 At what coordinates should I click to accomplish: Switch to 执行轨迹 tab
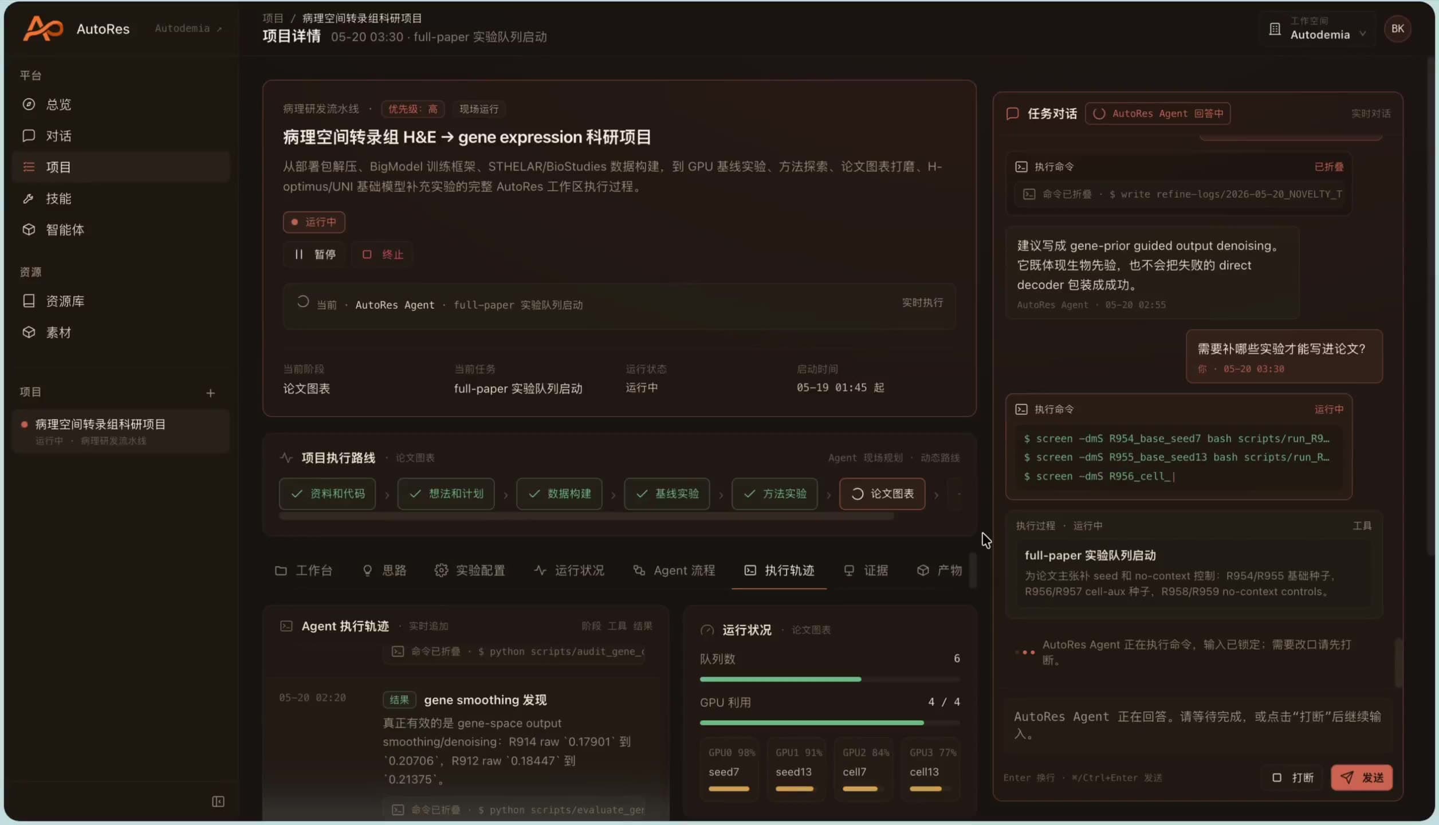pos(779,571)
